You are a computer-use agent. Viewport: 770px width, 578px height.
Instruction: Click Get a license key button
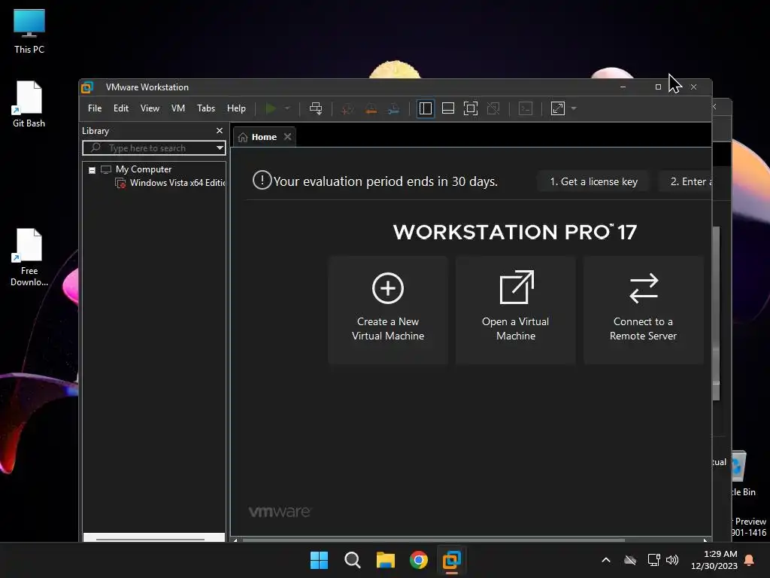pyautogui.click(x=594, y=181)
